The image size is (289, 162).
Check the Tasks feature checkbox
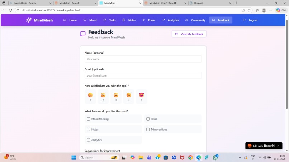[148, 119]
